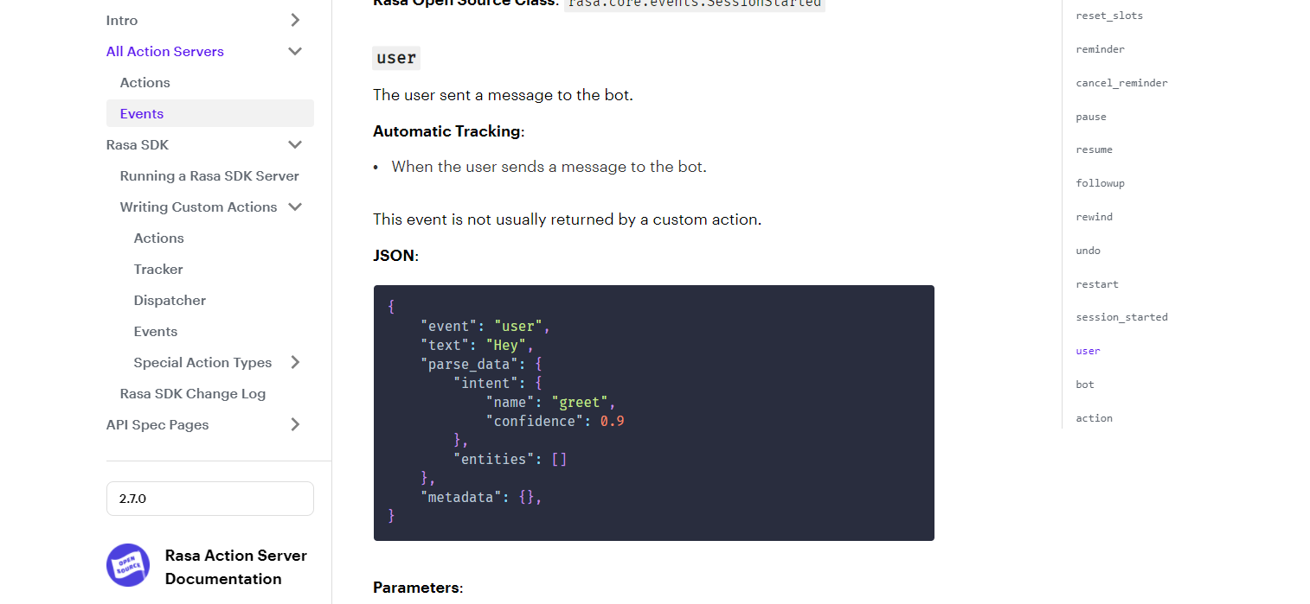The height and width of the screenshot is (604, 1310).
Task: Go to the Tracker page
Action: coord(158,269)
